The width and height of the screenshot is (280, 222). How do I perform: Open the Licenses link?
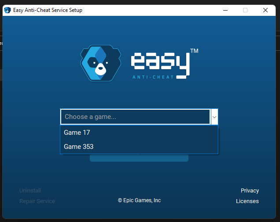[x=247, y=201]
